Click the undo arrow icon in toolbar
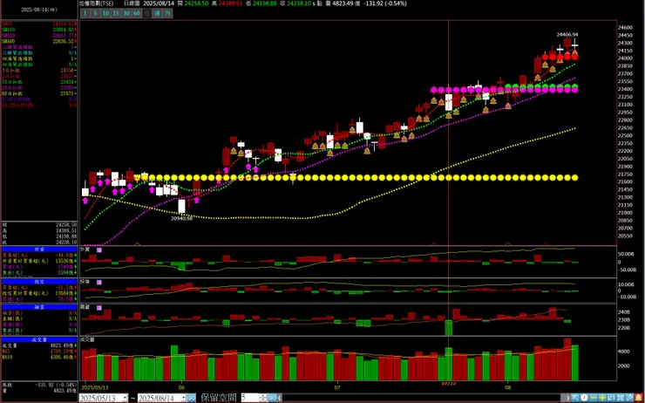 (x=611, y=398)
